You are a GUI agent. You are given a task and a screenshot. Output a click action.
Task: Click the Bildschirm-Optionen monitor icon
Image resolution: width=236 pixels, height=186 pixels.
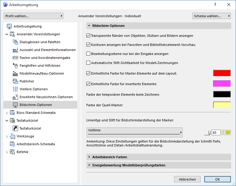(15, 105)
